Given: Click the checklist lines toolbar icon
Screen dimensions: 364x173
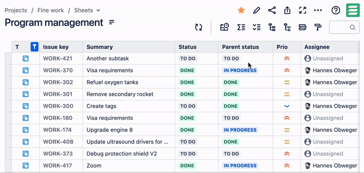Looking at the screenshot, I should pyautogui.click(x=257, y=27).
